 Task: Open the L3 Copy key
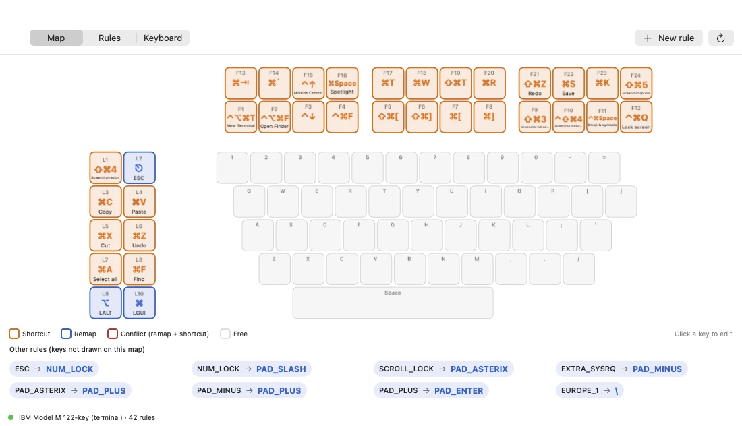[105, 202]
